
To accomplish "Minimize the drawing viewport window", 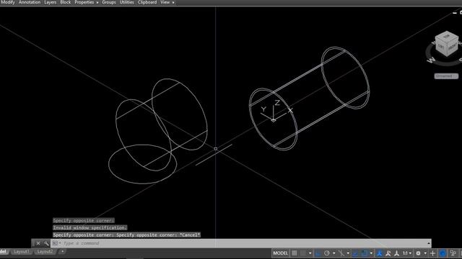I will coord(454,13).
